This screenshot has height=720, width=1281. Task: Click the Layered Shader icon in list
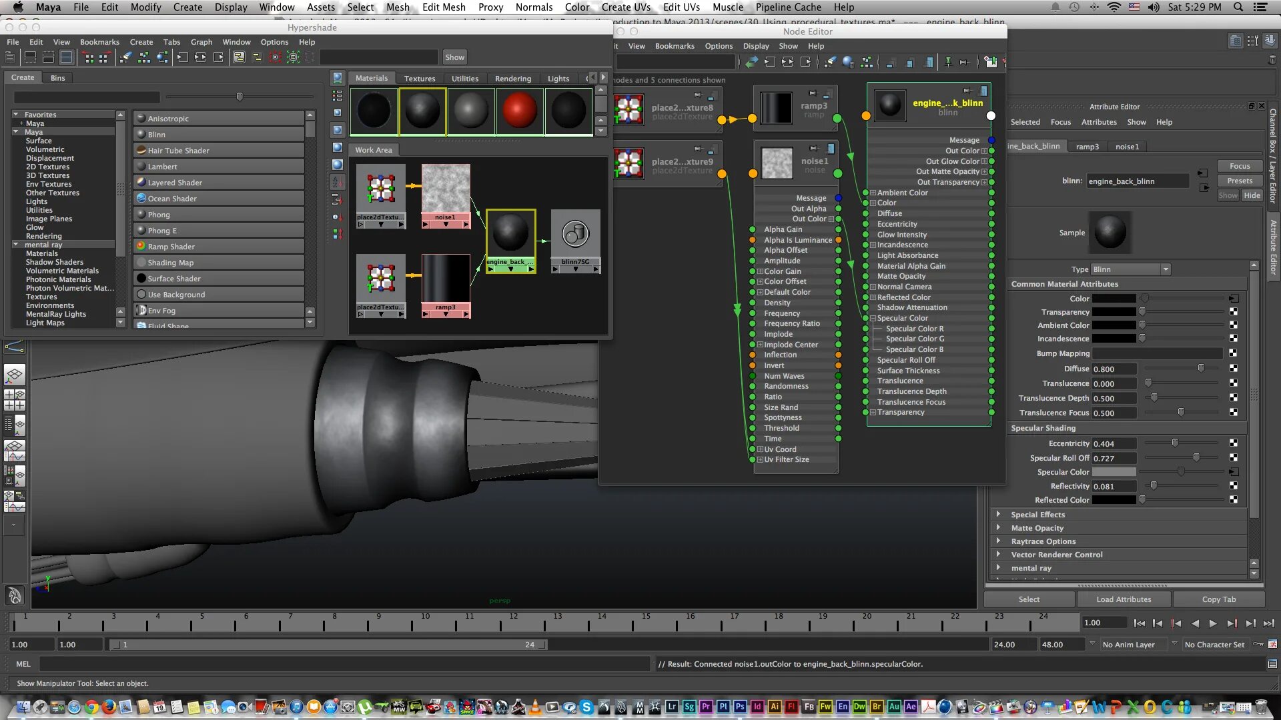141,182
